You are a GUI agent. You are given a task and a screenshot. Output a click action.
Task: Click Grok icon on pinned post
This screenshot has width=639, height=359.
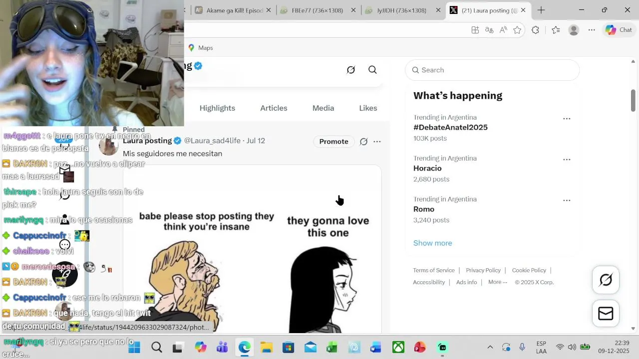coord(363,142)
